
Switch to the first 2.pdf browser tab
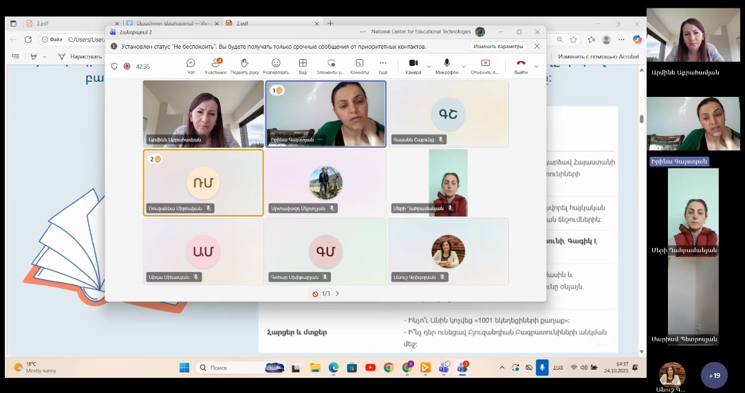[69, 23]
